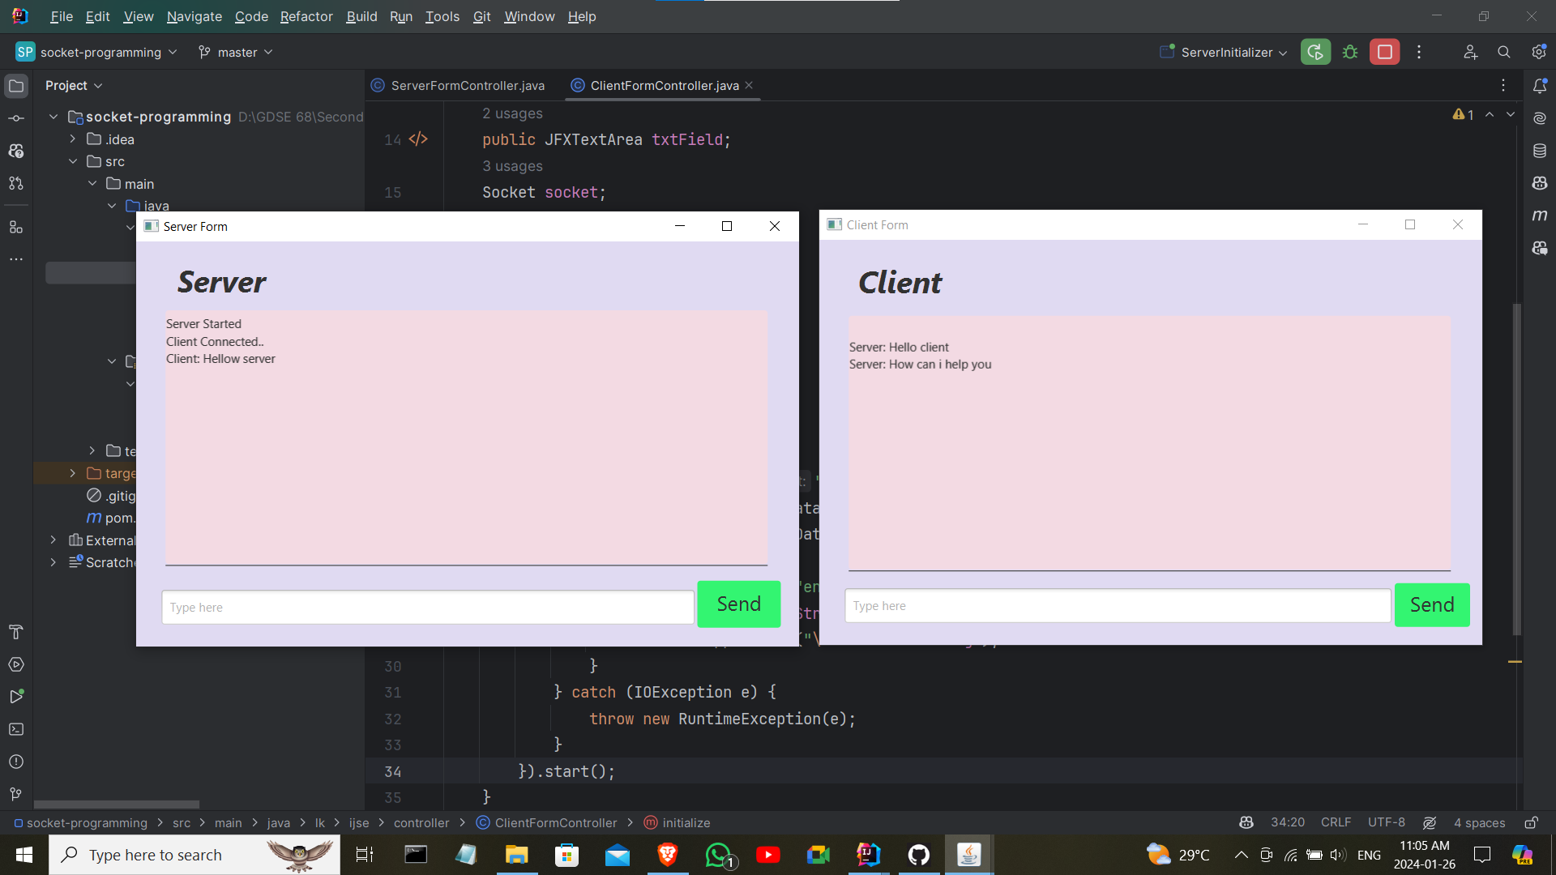Click the warning indicator badge in editor
Screen dimensions: 1556x875
coord(1463,114)
